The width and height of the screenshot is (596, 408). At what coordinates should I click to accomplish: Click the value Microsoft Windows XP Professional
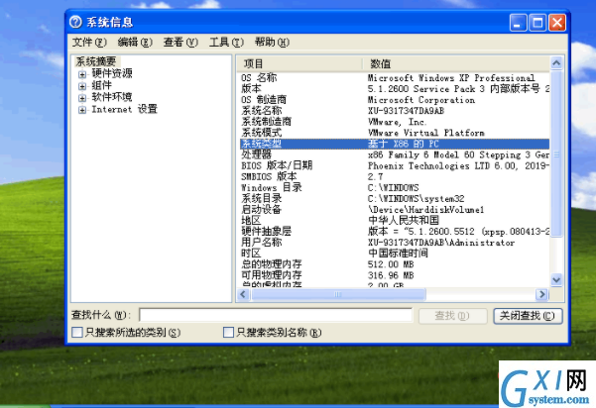451,78
